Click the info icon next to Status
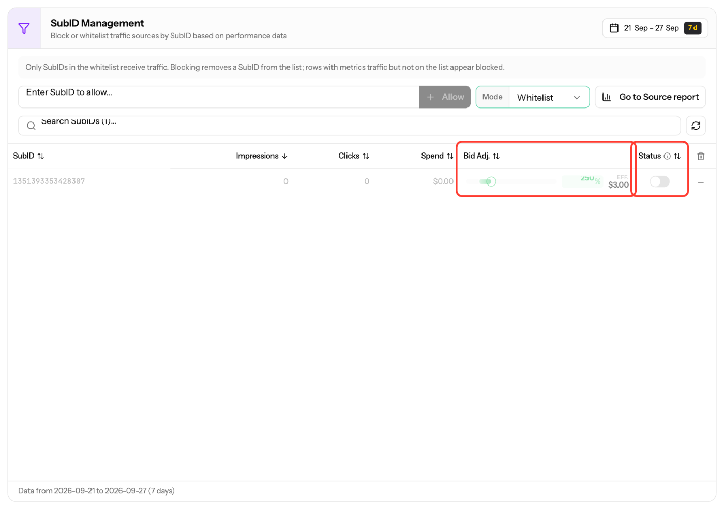Image resolution: width=724 pixels, height=509 pixels. [667, 156]
